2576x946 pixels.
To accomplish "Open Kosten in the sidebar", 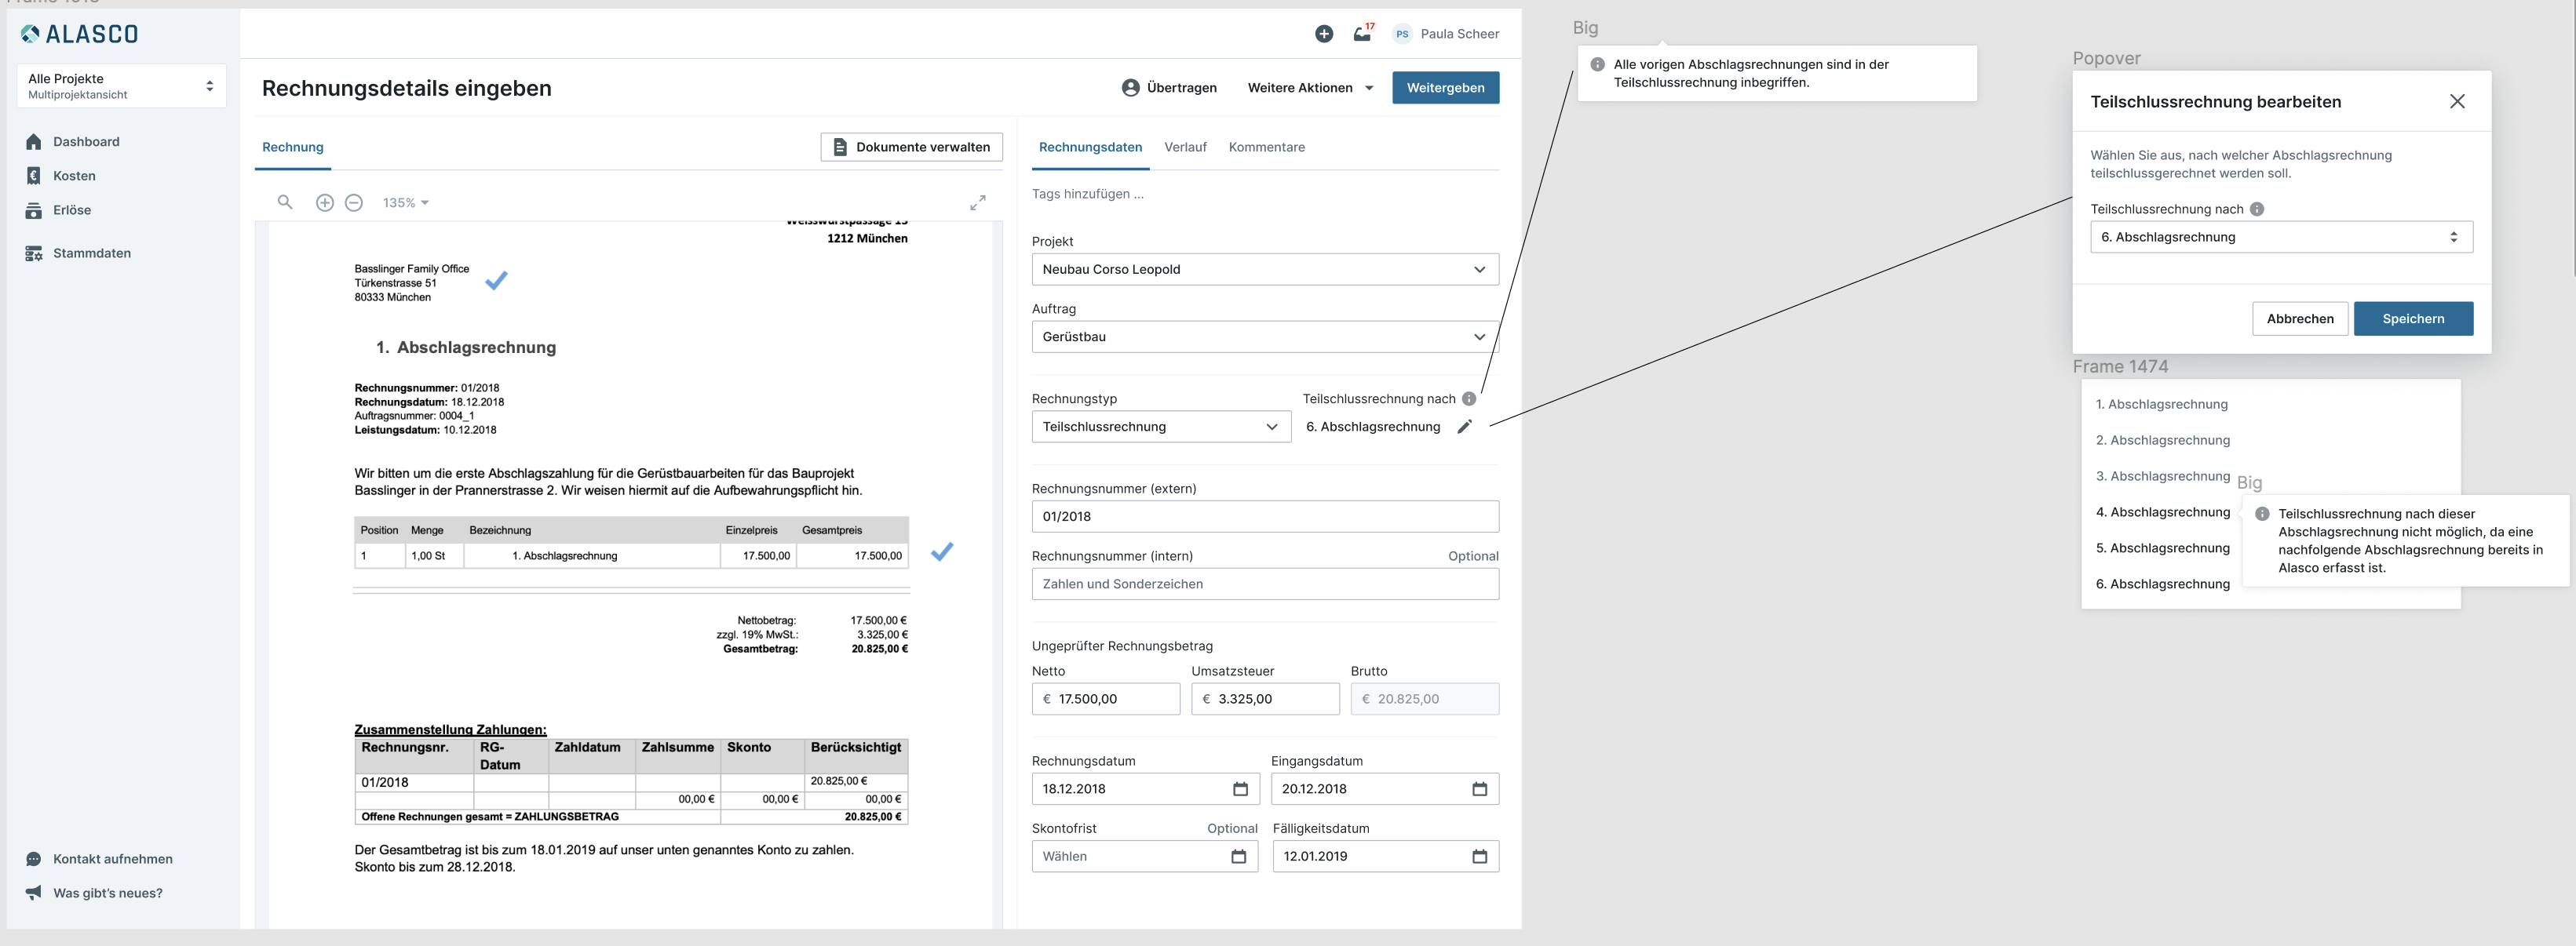I will tap(74, 176).
